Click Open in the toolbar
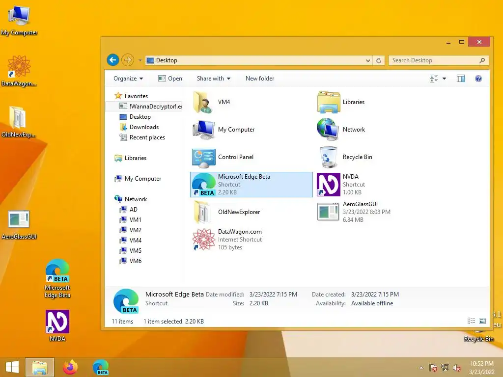The image size is (503, 377). [170, 79]
